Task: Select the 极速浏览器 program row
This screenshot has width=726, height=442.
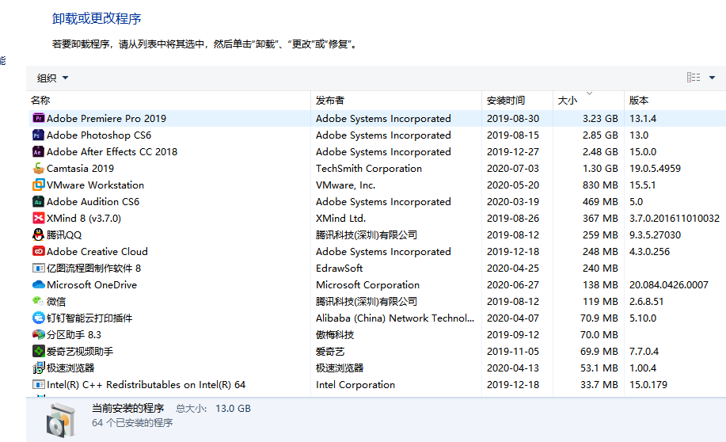Action: pos(70,368)
